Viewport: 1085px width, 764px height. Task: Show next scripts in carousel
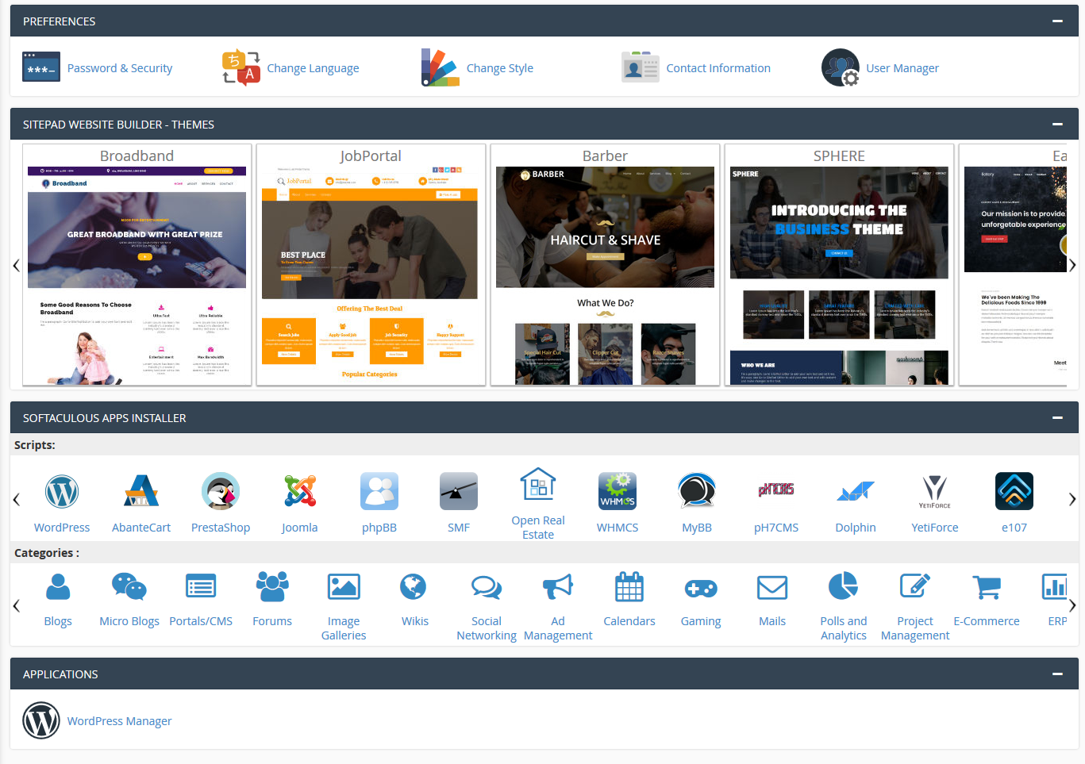(x=1072, y=499)
